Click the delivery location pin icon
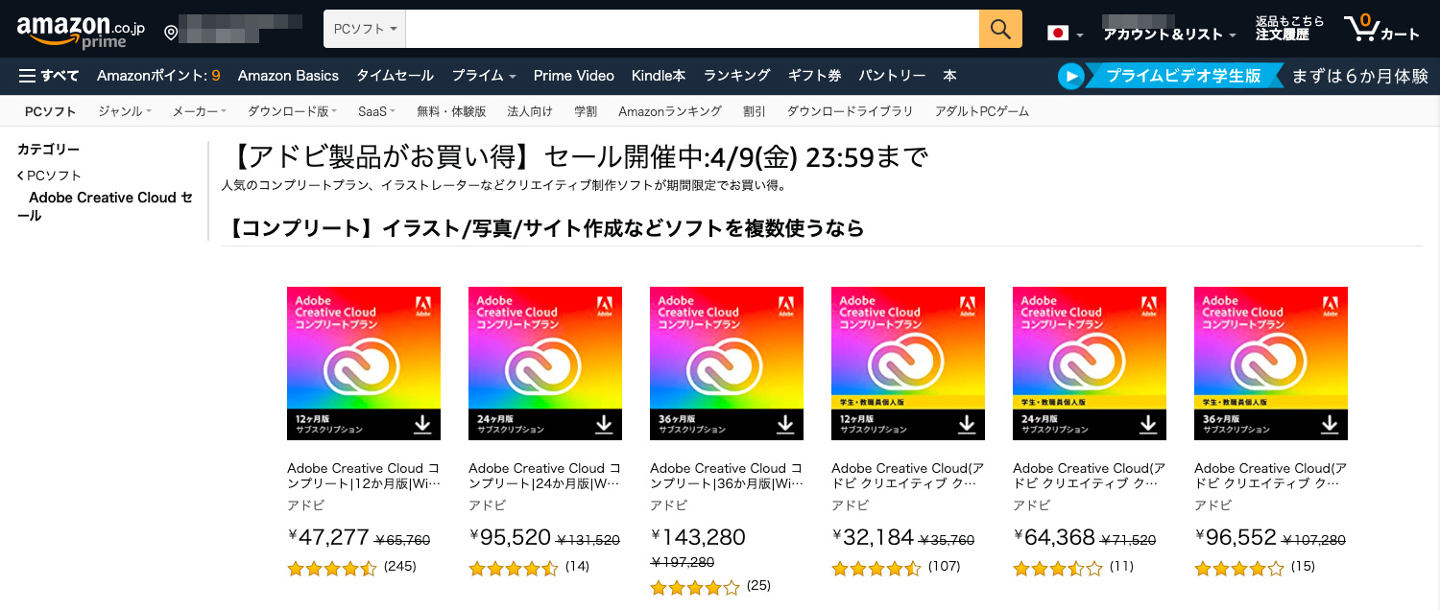Image resolution: width=1440 pixels, height=610 pixels. [x=171, y=33]
